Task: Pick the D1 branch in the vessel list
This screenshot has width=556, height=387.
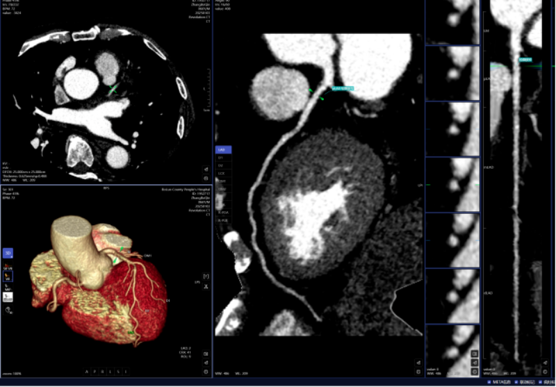Action: pos(223,157)
